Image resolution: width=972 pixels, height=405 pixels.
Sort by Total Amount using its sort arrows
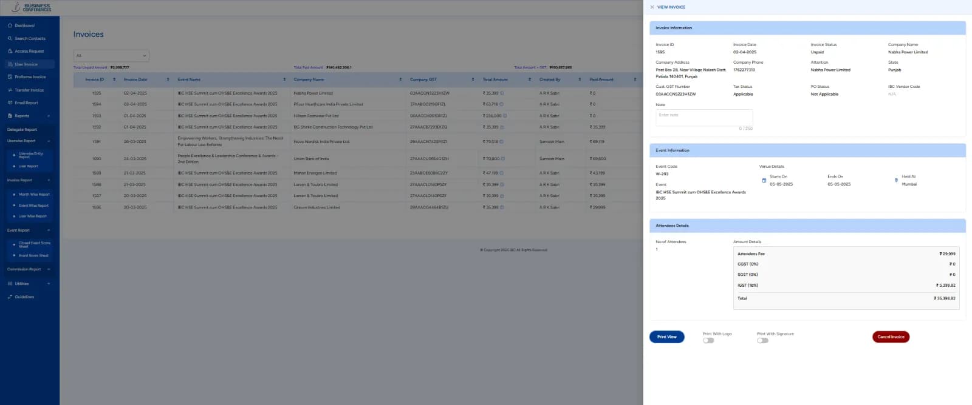tap(530, 79)
